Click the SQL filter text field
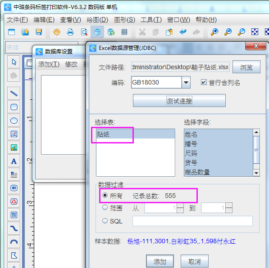This screenshot has height=268, width=269. (192, 221)
